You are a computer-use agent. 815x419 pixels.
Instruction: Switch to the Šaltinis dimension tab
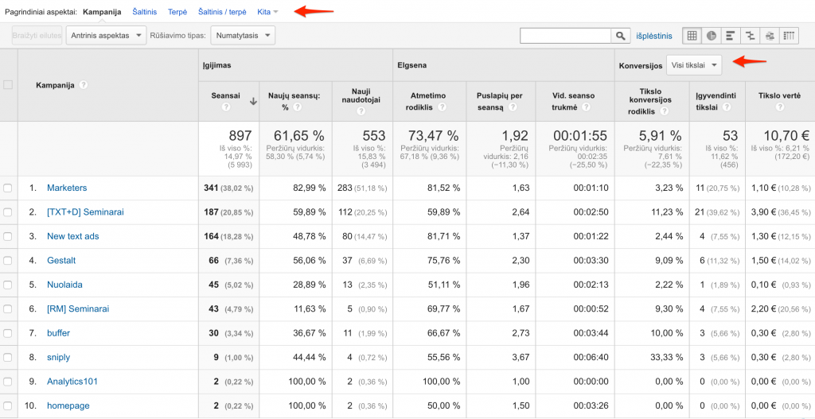point(143,12)
